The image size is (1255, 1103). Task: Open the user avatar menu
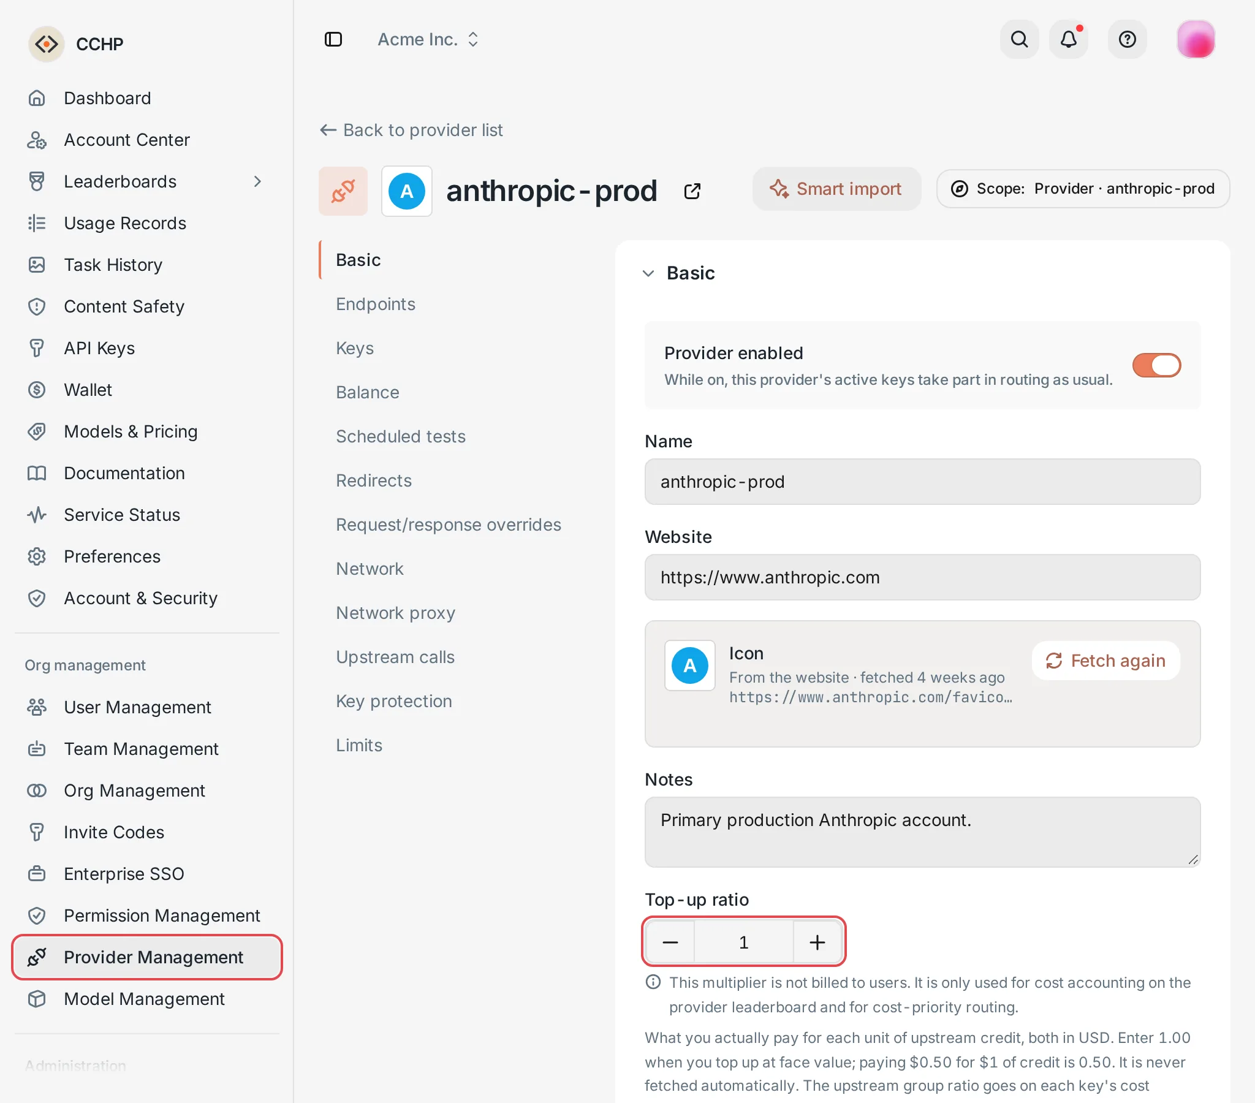pyautogui.click(x=1196, y=39)
